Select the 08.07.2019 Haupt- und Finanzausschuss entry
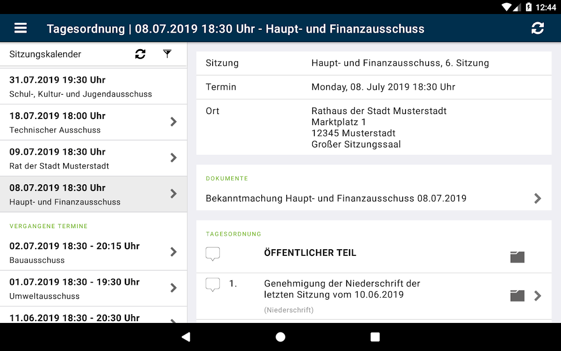This screenshot has width=561, height=351. (x=93, y=194)
